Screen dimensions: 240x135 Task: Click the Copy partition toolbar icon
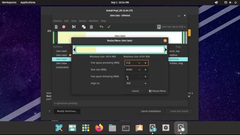pyautogui.click(x=84, y=27)
